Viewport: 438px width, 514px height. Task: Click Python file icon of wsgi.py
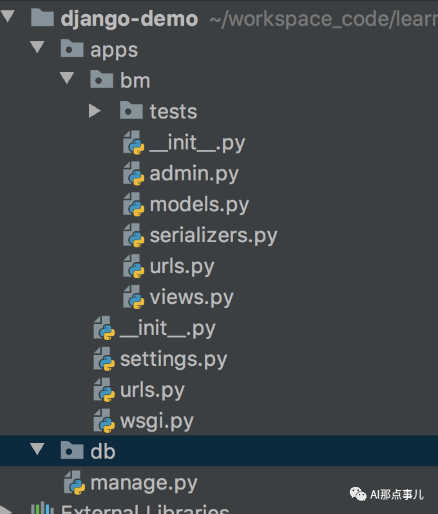click(x=104, y=421)
